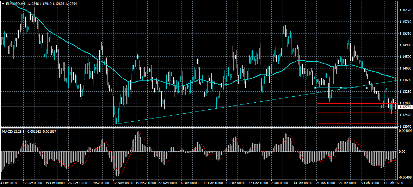Open the chart menu triangle beside EURUSD,H4
The height and width of the screenshot is (187, 413).
(3, 4)
